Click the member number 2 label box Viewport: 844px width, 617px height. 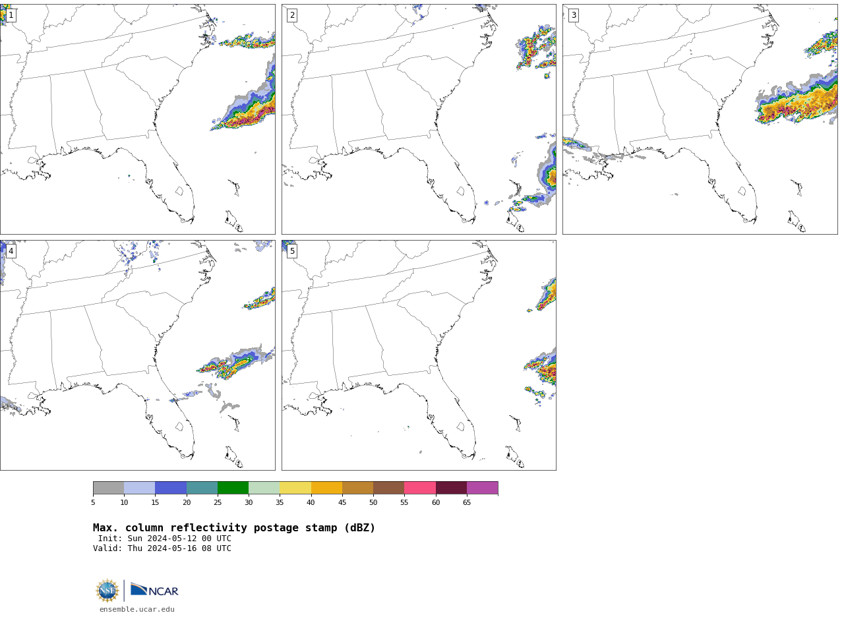(292, 15)
